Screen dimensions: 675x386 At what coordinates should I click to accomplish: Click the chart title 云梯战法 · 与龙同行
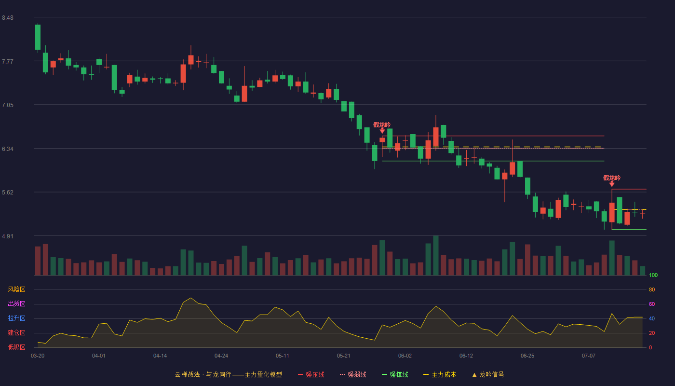(x=203, y=374)
